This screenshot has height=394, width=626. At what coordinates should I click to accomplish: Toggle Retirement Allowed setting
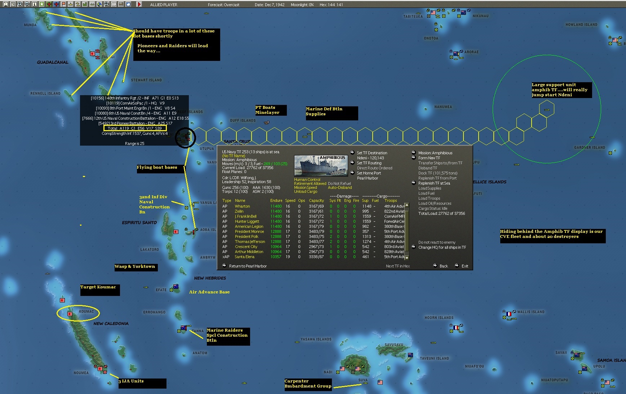[310, 183]
